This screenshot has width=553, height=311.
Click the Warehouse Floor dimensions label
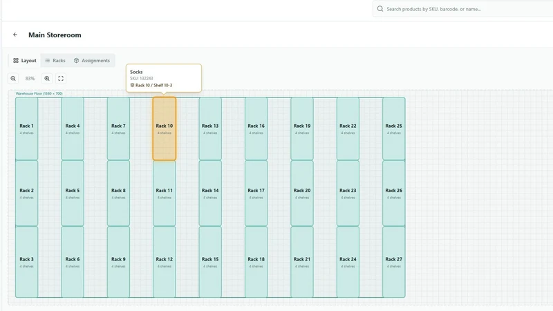pyautogui.click(x=39, y=93)
